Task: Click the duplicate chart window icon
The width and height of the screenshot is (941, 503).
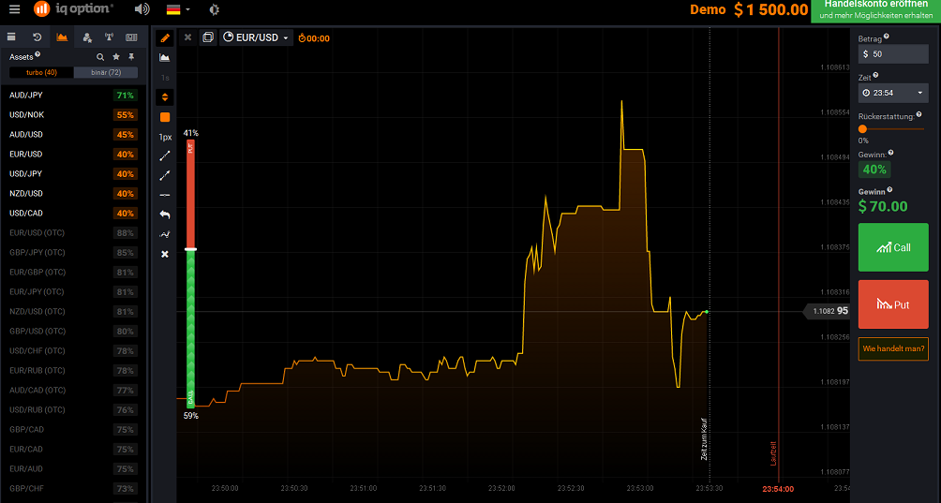Action: click(208, 37)
